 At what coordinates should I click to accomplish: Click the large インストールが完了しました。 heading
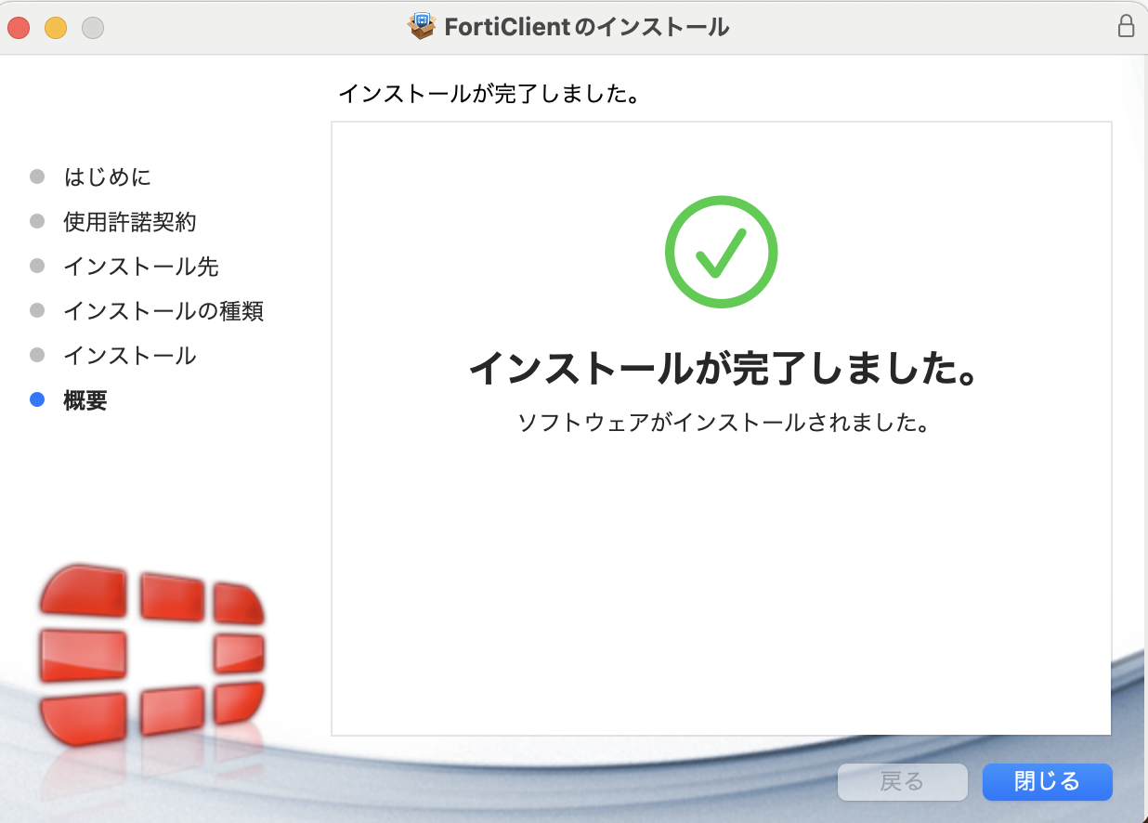coord(725,369)
